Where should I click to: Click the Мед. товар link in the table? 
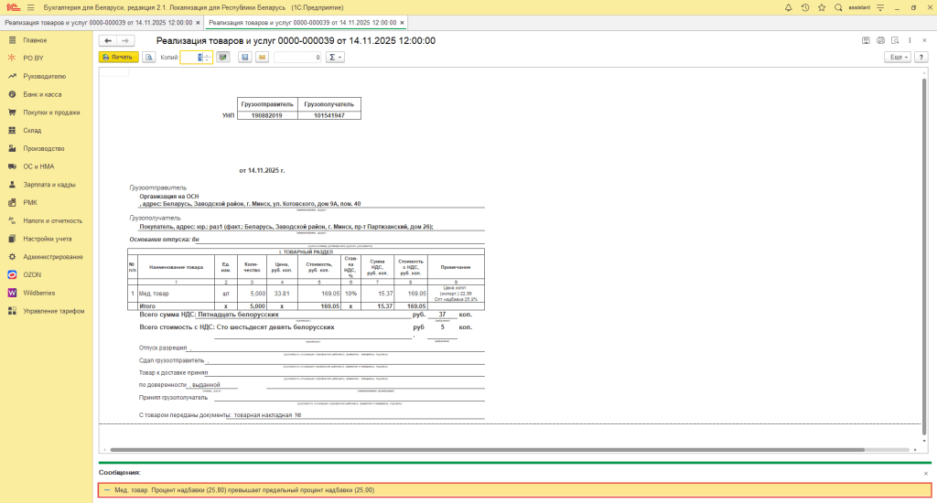153,294
